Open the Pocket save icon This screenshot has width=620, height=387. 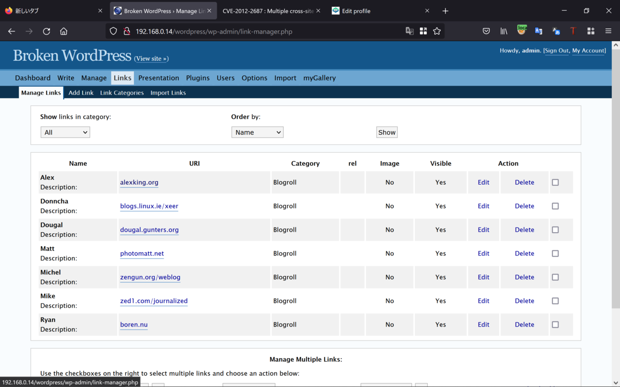486,31
